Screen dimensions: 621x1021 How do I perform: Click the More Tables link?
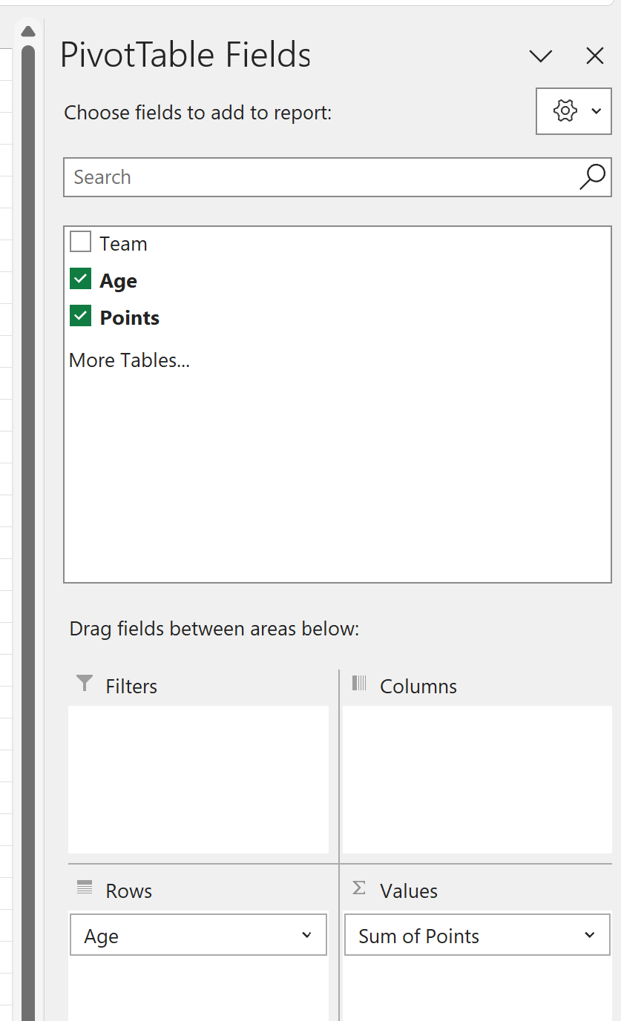[x=129, y=360]
